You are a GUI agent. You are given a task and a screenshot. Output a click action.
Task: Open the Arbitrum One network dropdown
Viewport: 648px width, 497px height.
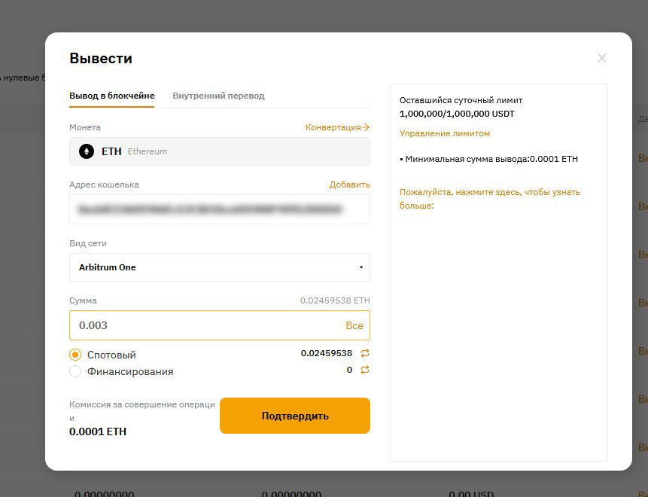219,267
